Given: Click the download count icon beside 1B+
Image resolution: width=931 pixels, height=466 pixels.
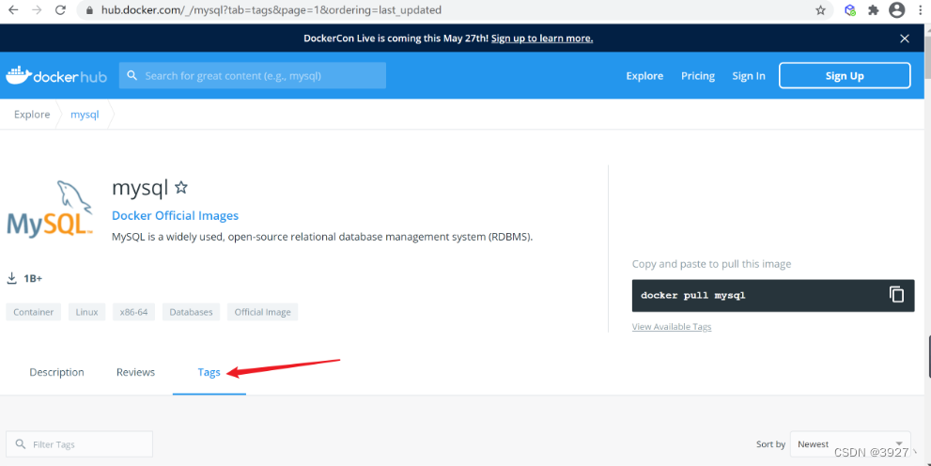Looking at the screenshot, I should [x=11, y=278].
